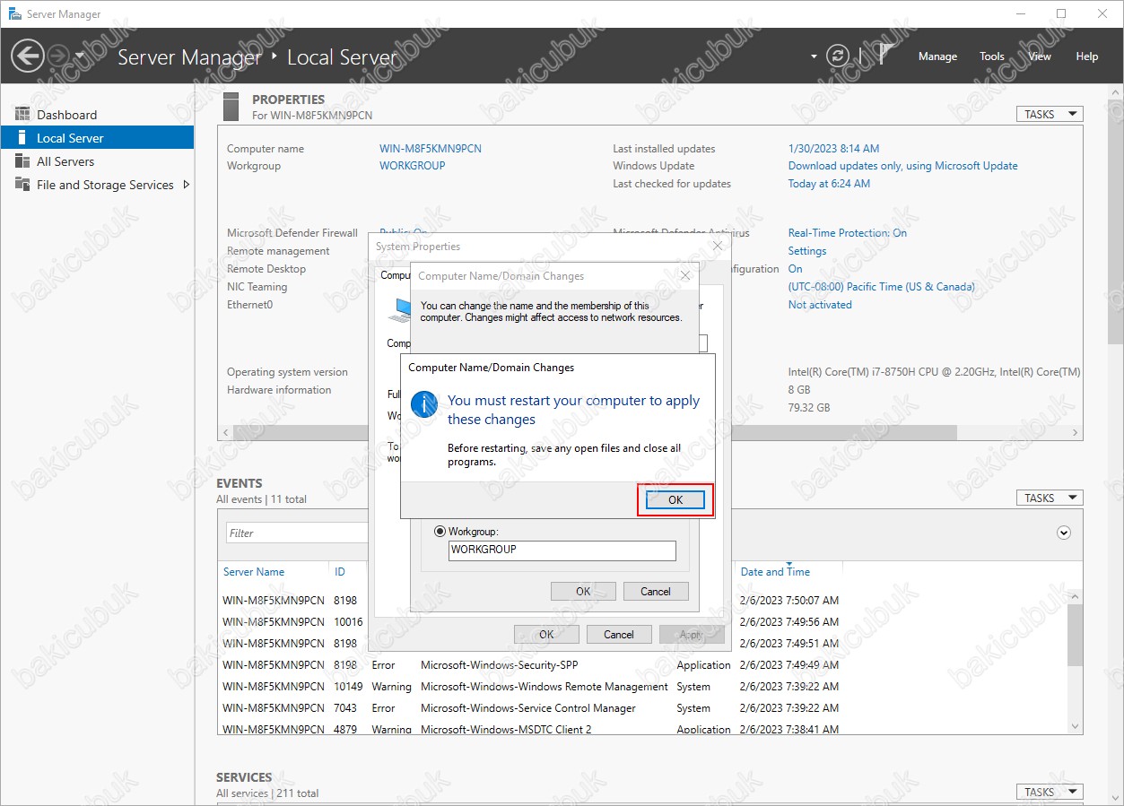
Task: Maximize the Server Manager window
Action: pos(1061,13)
